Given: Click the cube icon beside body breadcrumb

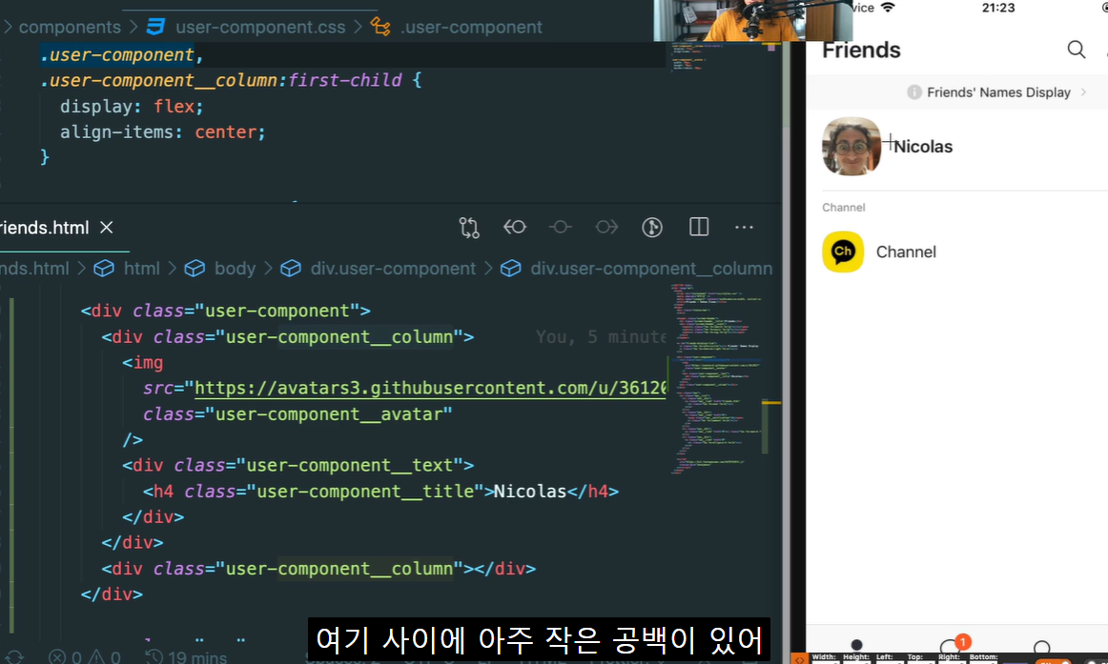Looking at the screenshot, I should 195,268.
